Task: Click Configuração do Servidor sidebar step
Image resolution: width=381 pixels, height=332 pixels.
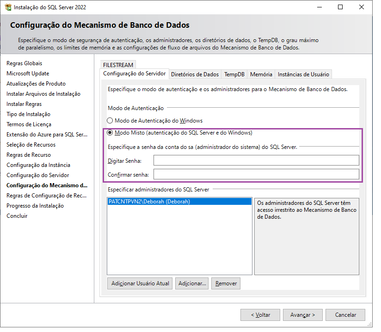Action: click(37, 175)
